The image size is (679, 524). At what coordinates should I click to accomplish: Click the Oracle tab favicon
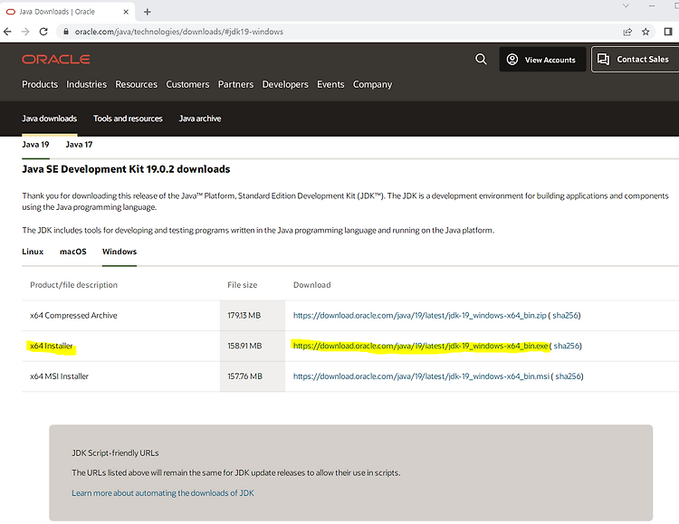point(10,12)
